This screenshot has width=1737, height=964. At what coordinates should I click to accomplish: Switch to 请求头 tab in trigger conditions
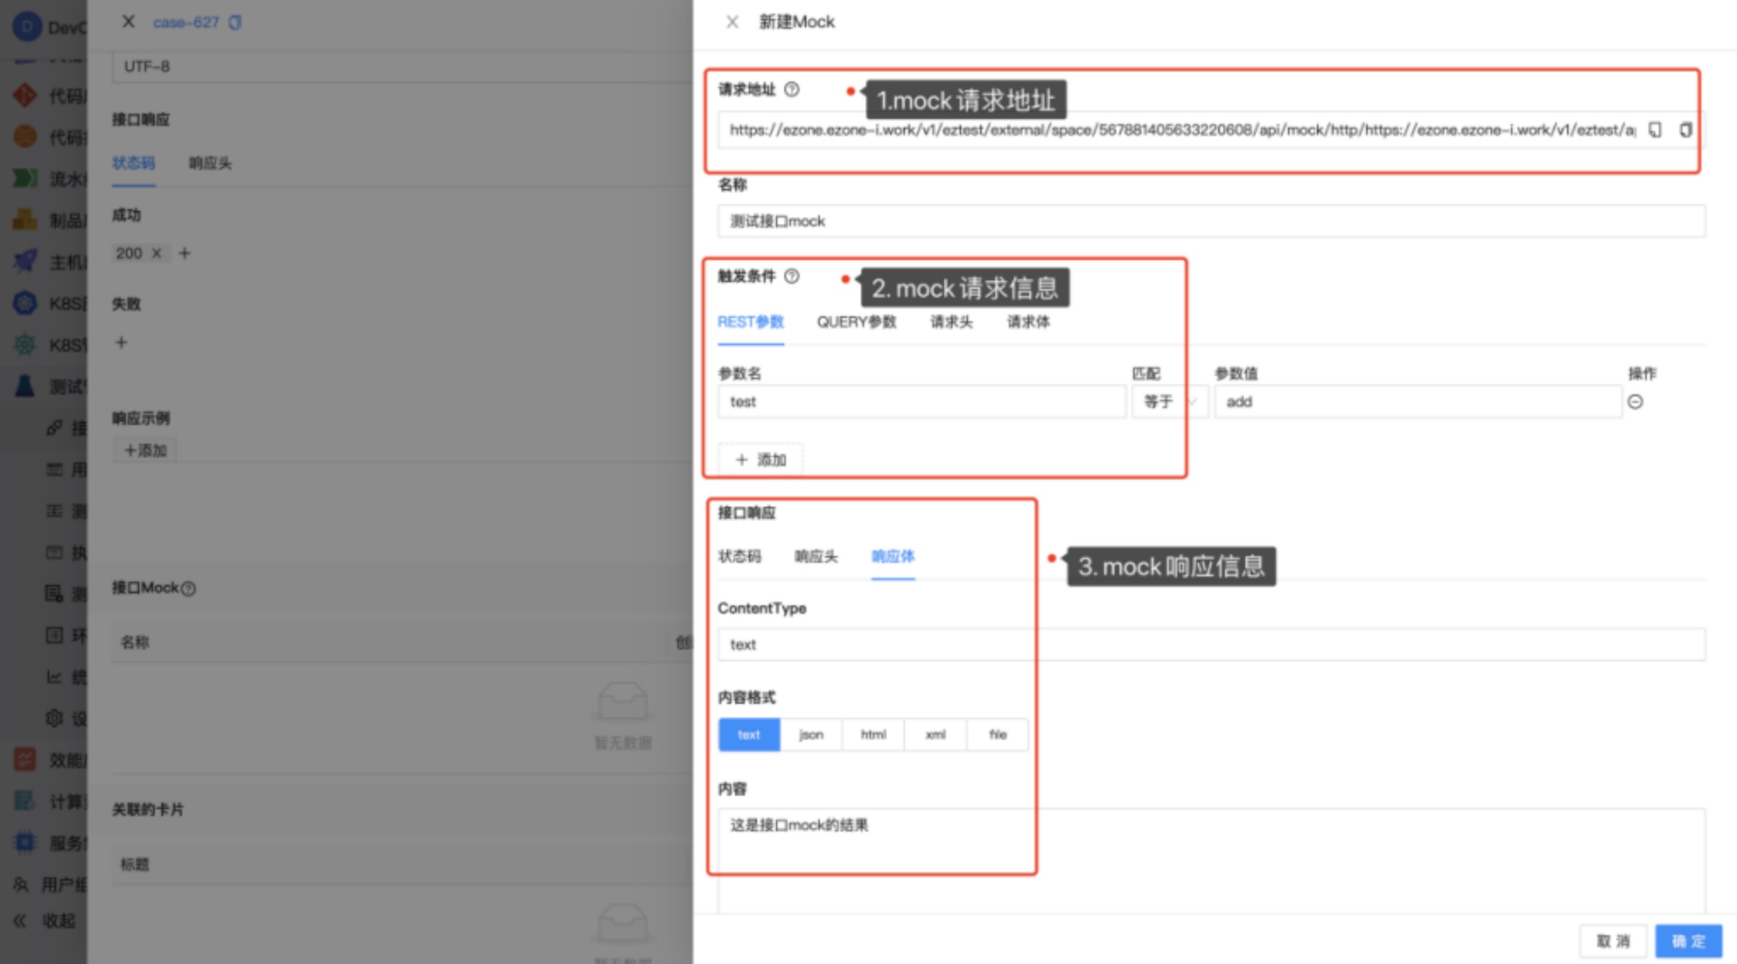point(951,322)
